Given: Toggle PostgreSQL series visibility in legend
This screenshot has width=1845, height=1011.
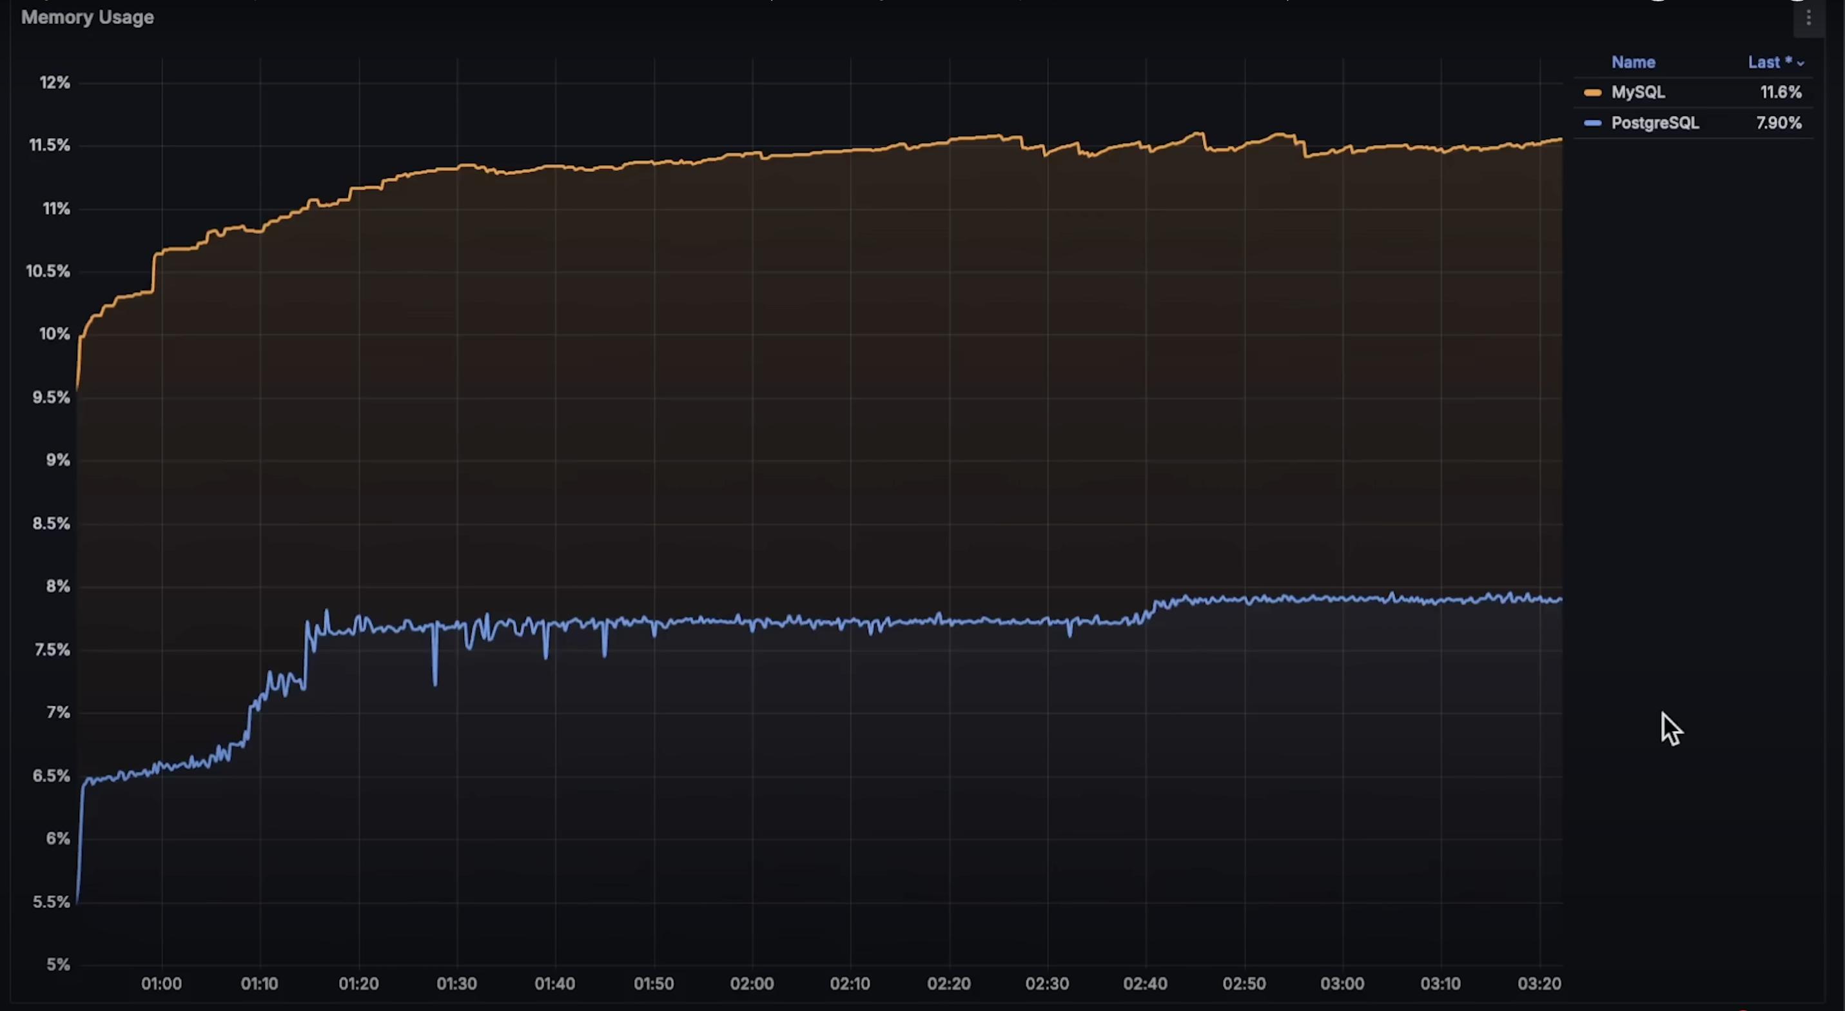Looking at the screenshot, I should click(1654, 123).
